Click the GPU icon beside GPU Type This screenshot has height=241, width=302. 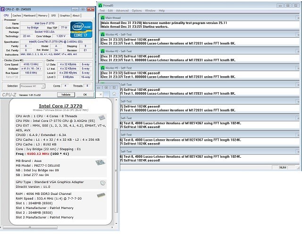coord(103,183)
